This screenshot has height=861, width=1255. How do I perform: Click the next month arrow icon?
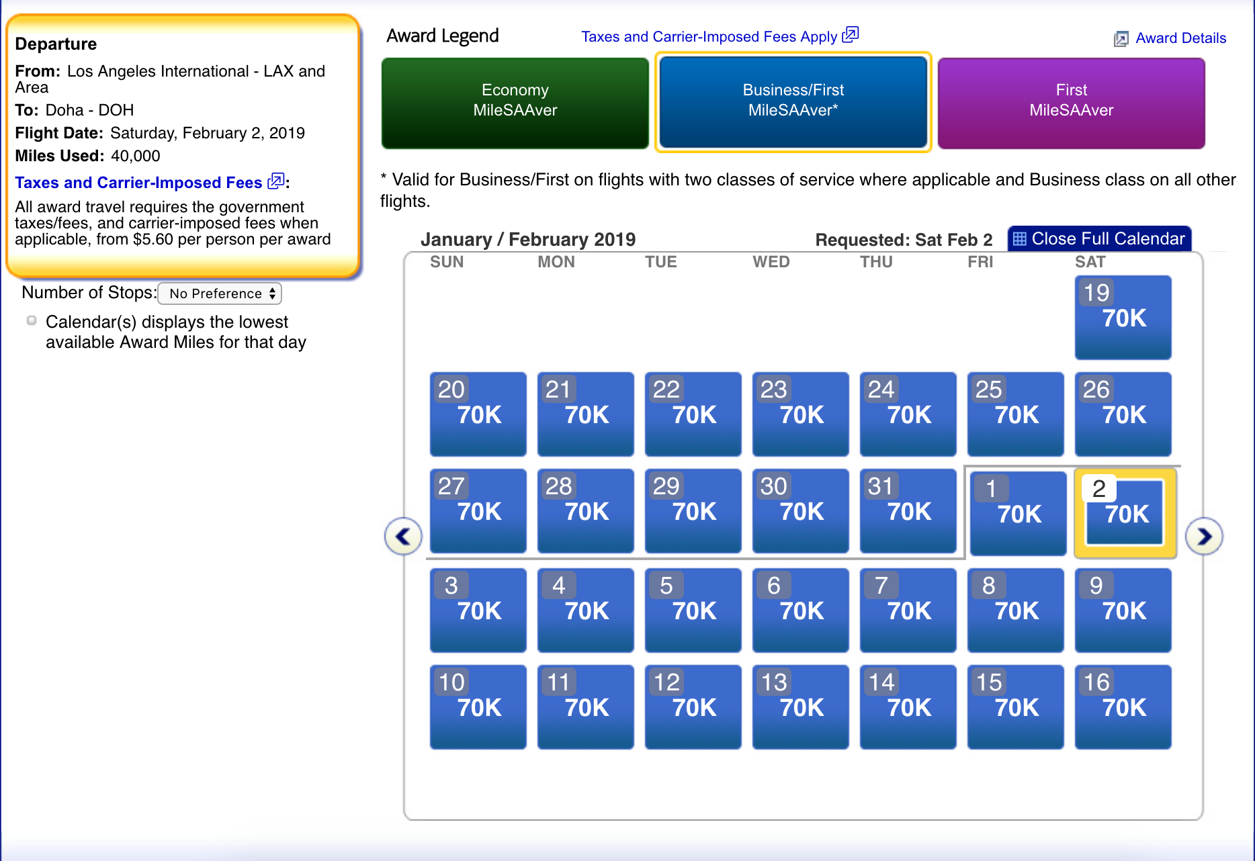click(x=1204, y=536)
